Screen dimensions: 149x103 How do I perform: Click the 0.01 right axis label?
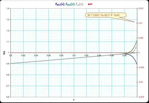[x=140, y=23]
